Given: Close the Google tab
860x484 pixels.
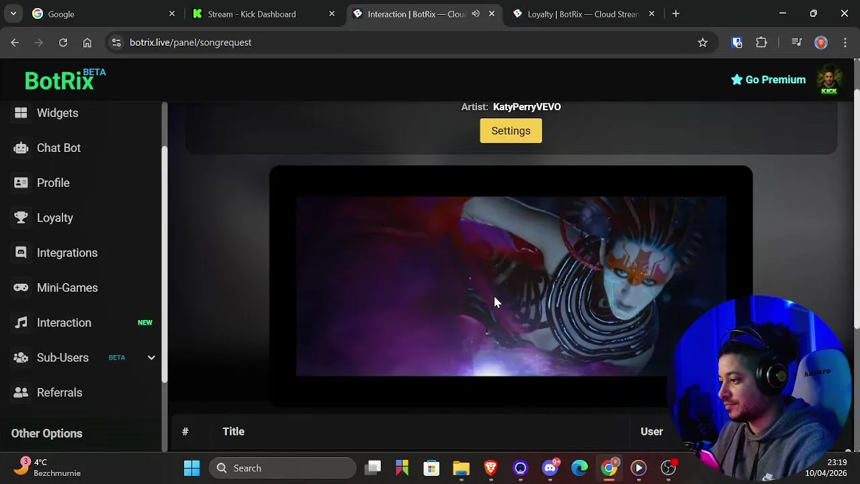Looking at the screenshot, I should pos(172,13).
